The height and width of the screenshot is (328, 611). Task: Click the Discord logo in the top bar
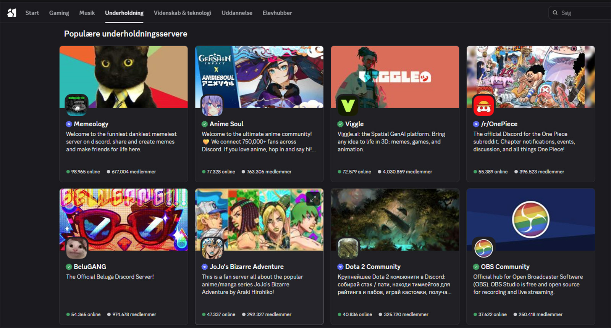click(x=12, y=13)
